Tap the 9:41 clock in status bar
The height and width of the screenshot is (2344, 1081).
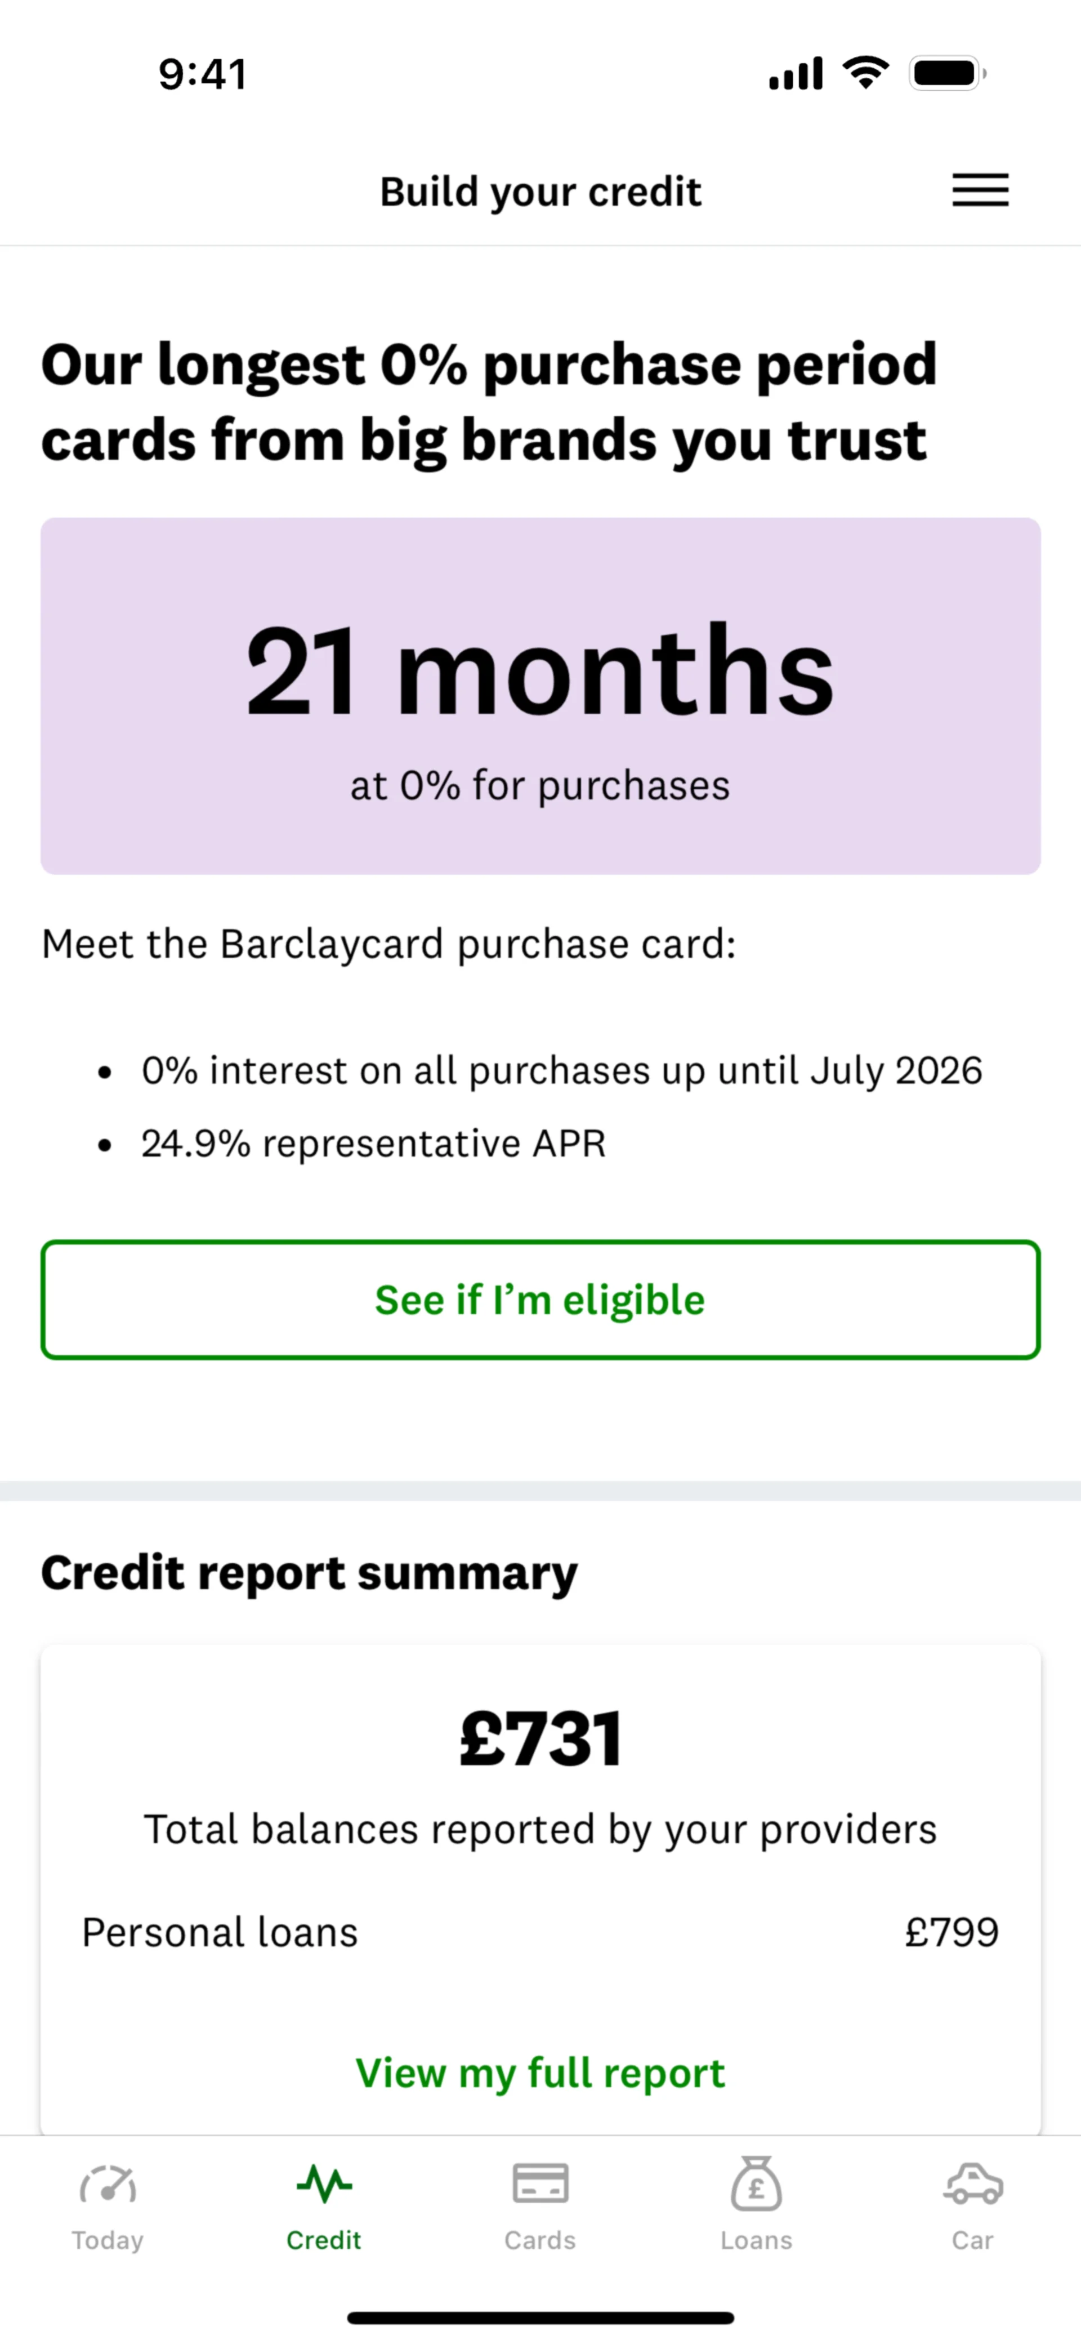pos(202,74)
